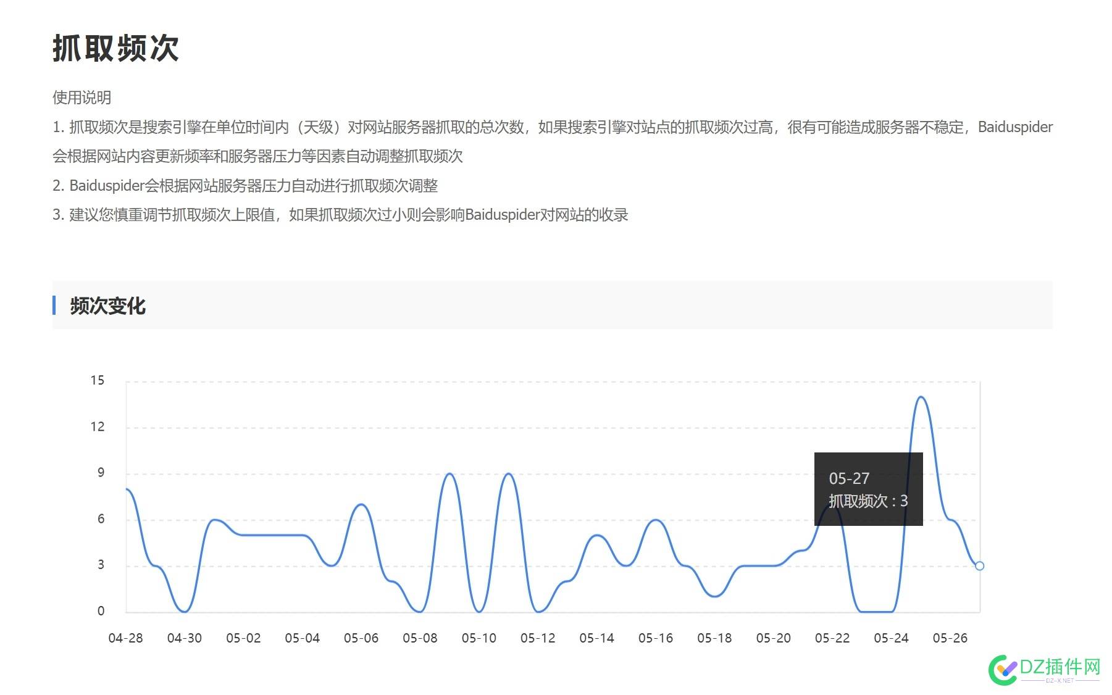Click x-axis label 04-30
The height and width of the screenshot is (695, 1112).
point(185,638)
